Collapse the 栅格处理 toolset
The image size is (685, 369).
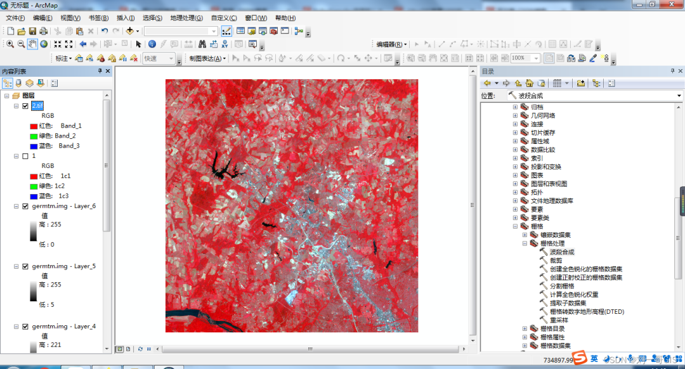(525, 243)
